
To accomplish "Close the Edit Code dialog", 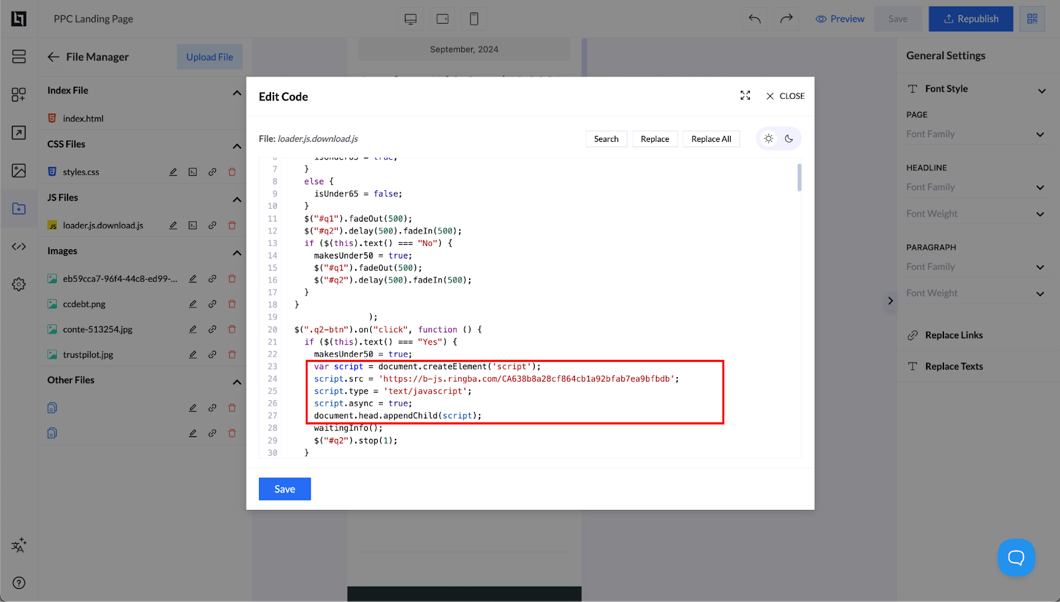I will tap(785, 96).
